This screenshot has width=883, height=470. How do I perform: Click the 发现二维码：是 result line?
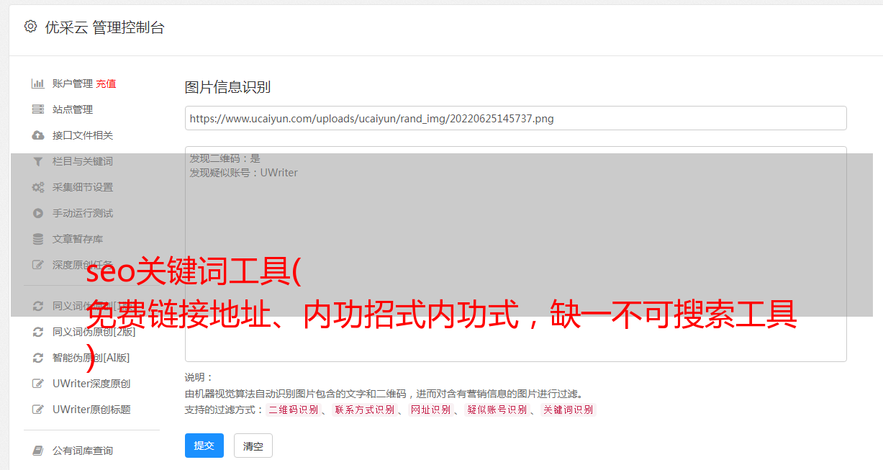pyautogui.click(x=225, y=158)
